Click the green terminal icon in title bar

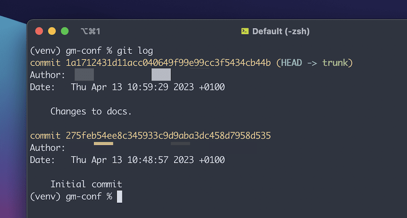pos(245,31)
